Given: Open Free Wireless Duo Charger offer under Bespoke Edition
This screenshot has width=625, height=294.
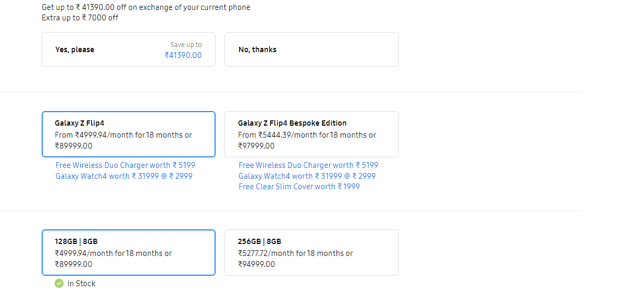Looking at the screenshot, I should click(308, 165).
